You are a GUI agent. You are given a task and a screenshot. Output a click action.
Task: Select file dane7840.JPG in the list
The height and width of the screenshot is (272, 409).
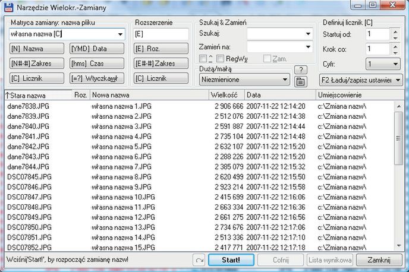(x=28, y=126)
